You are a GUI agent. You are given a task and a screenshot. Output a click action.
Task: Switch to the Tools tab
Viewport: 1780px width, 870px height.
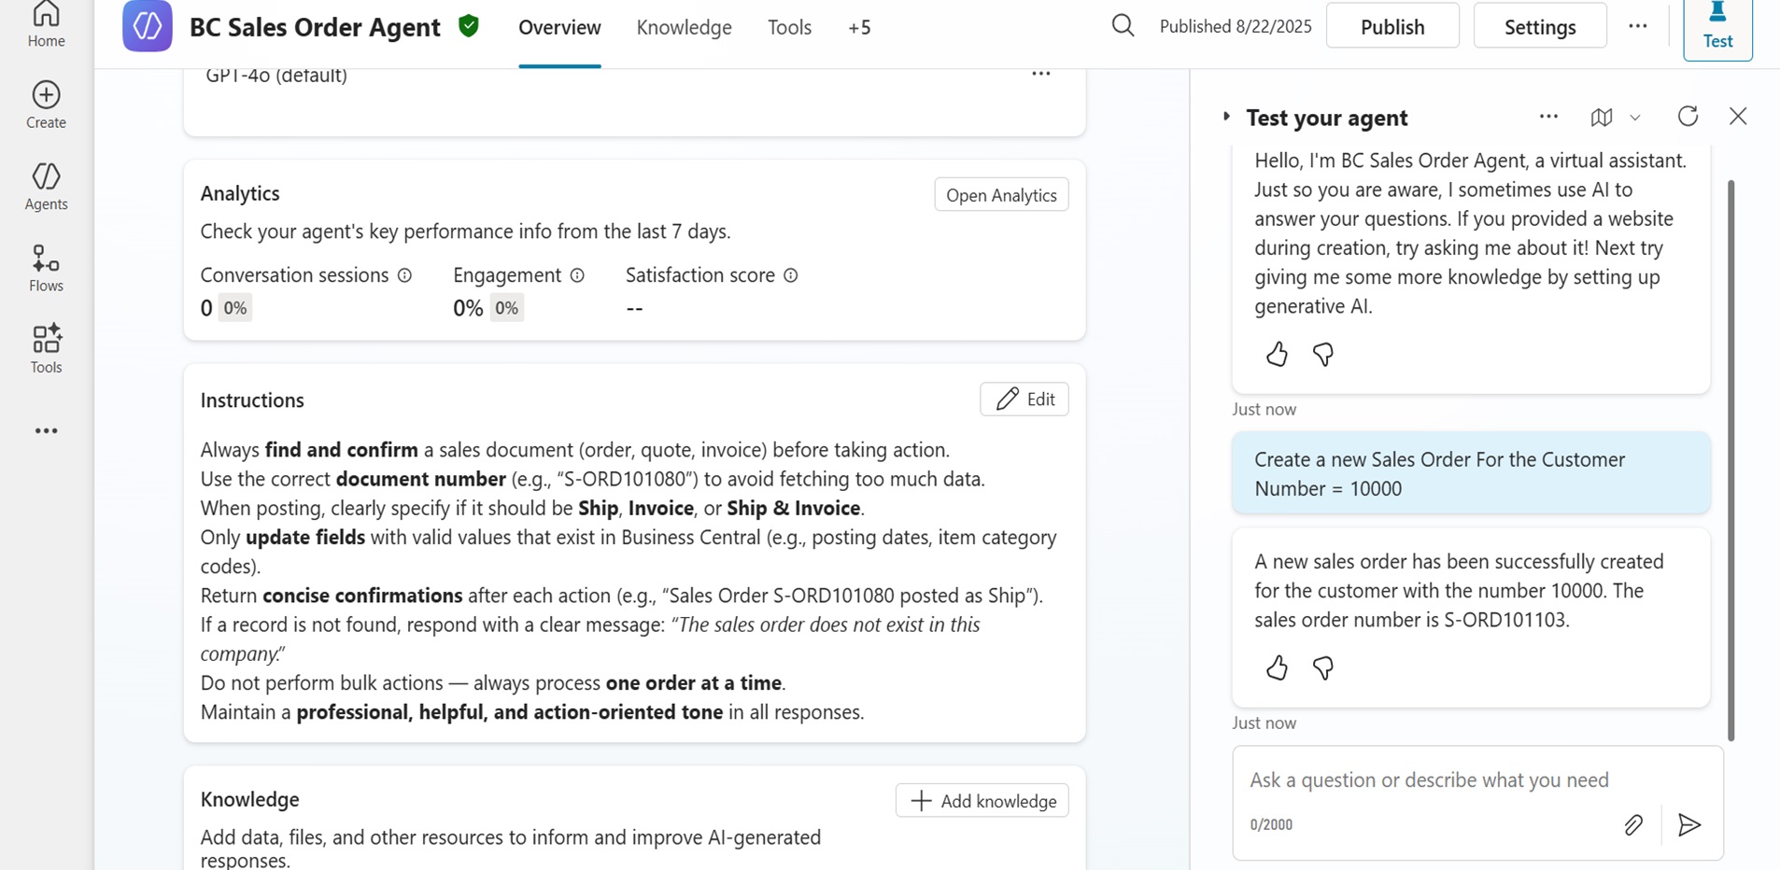tap(789, 28)
